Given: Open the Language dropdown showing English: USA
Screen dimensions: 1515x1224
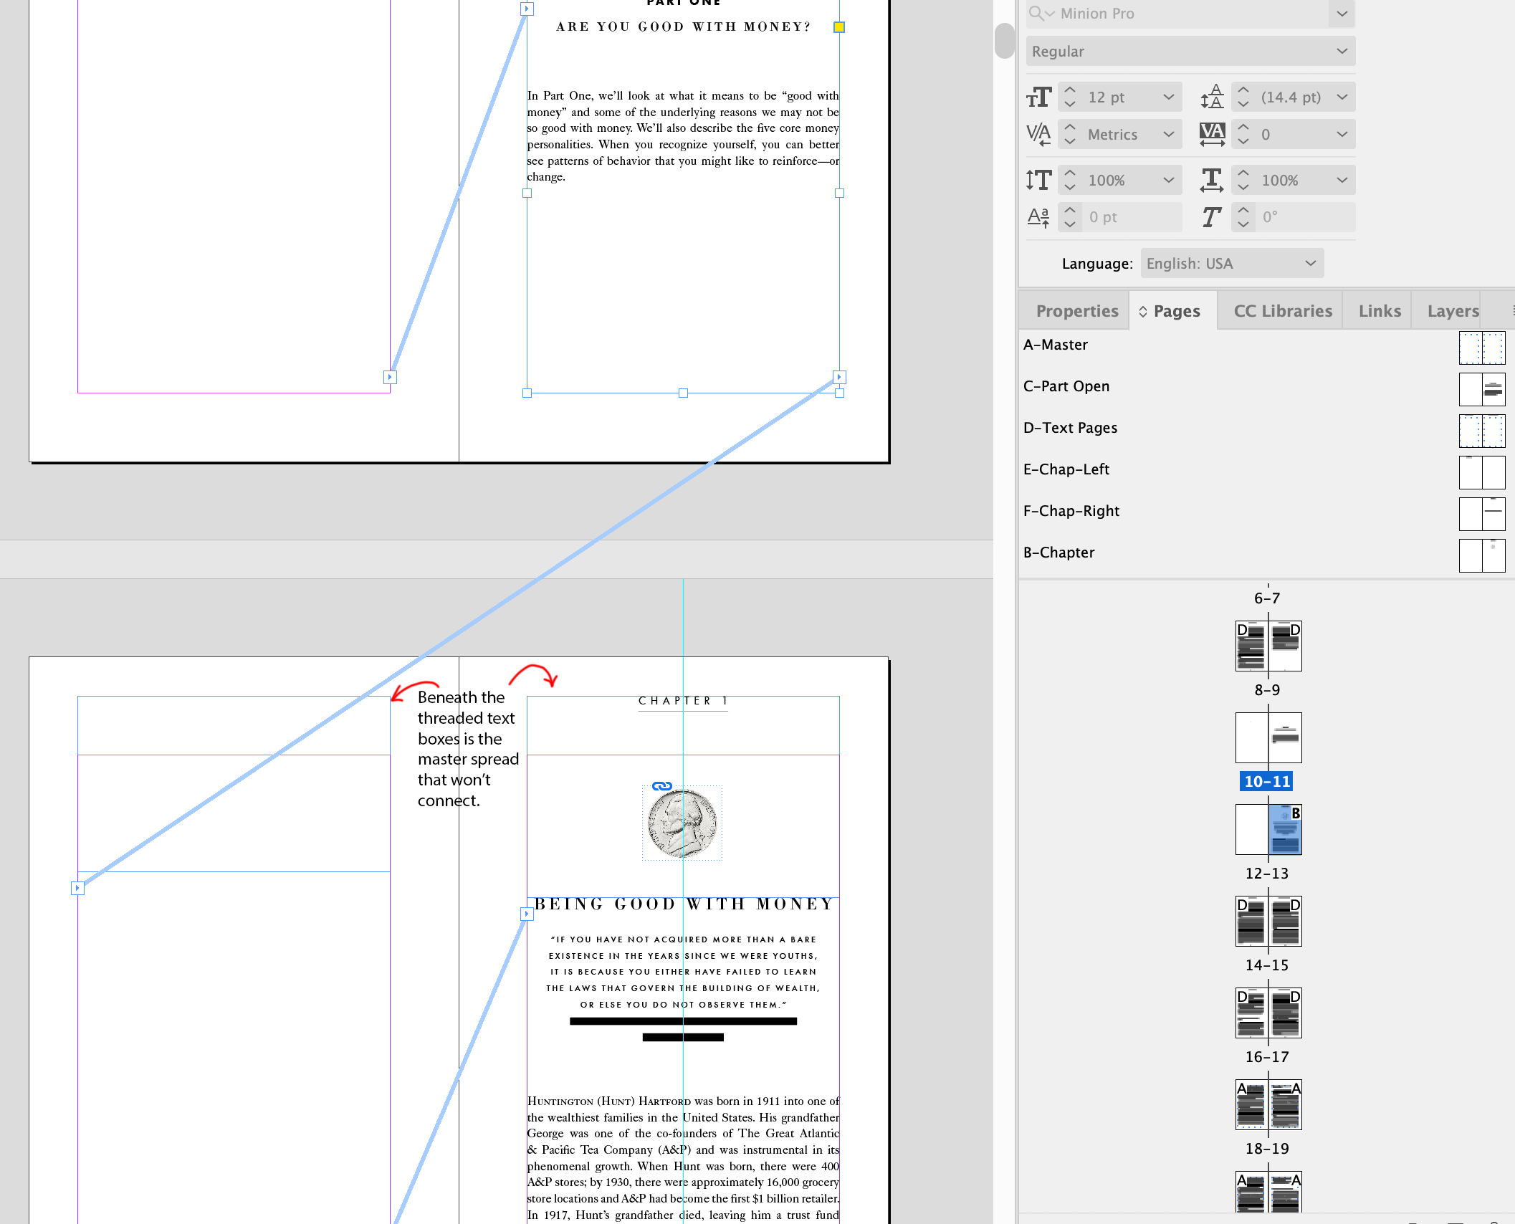Looking at the screenshot, I should point(1231,263).
